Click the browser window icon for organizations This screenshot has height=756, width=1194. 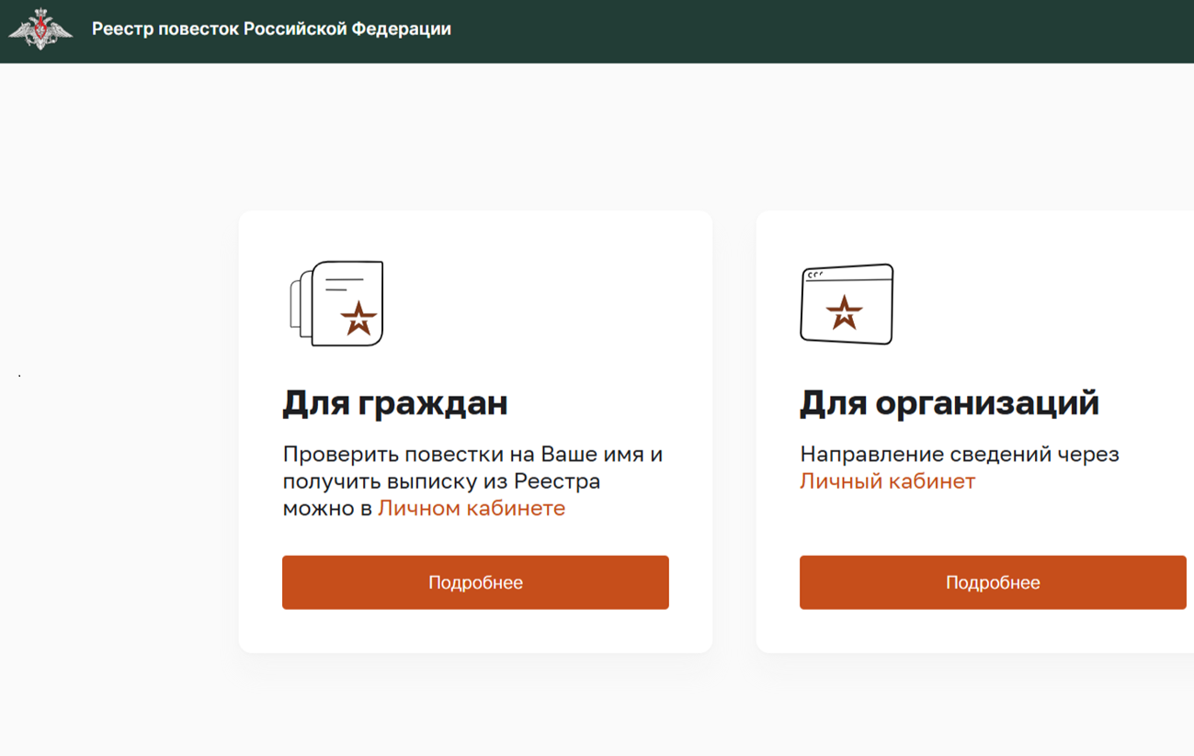pyautogui.click(x=847, y=304)
